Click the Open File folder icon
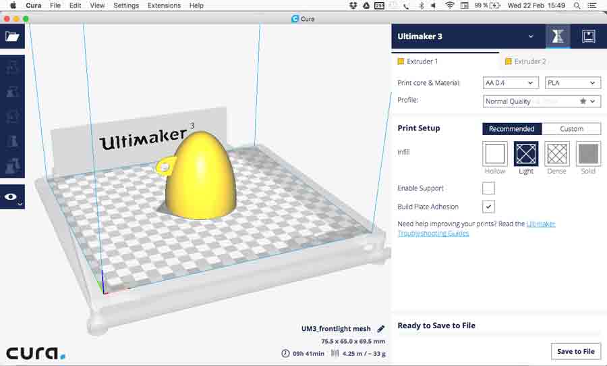 [12, 36]
